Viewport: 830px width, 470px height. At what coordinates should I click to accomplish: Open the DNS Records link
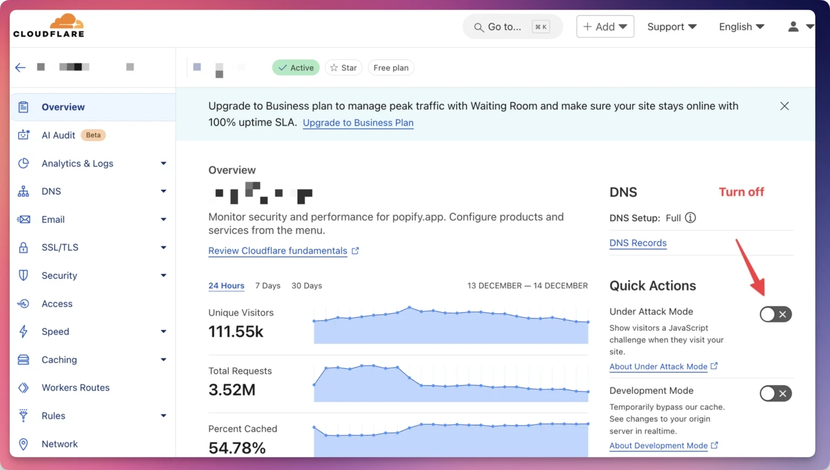click(638, 243)
